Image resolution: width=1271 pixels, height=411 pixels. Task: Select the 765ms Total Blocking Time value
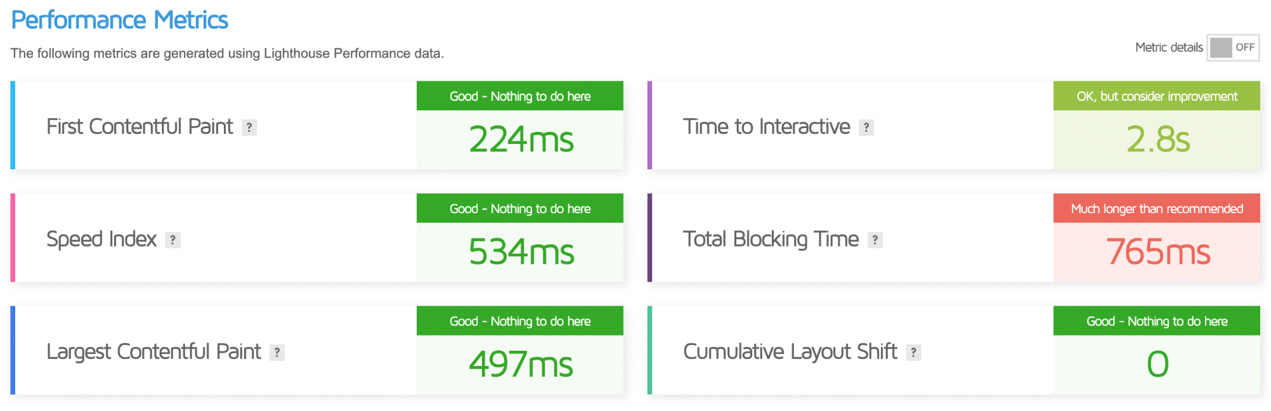pyautogui.click(x=1157, y=252)
